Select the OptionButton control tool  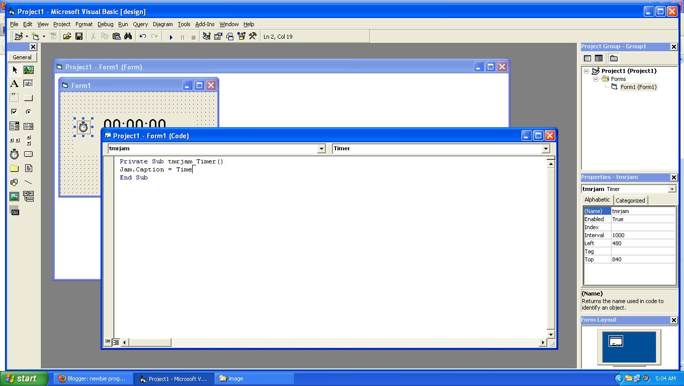29,112
